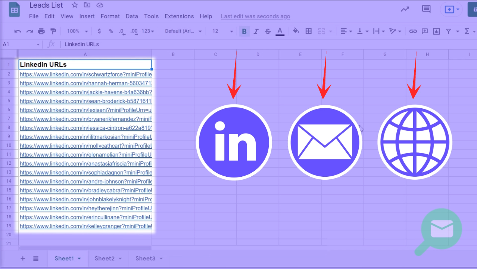
Task: Open more number formats 123 dropdown
Action: tap(148, 31)
